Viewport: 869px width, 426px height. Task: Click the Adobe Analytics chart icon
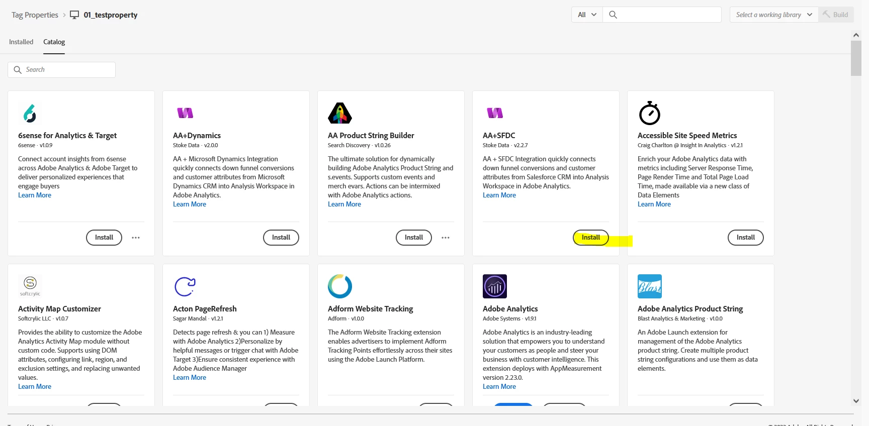click(494, 286)
